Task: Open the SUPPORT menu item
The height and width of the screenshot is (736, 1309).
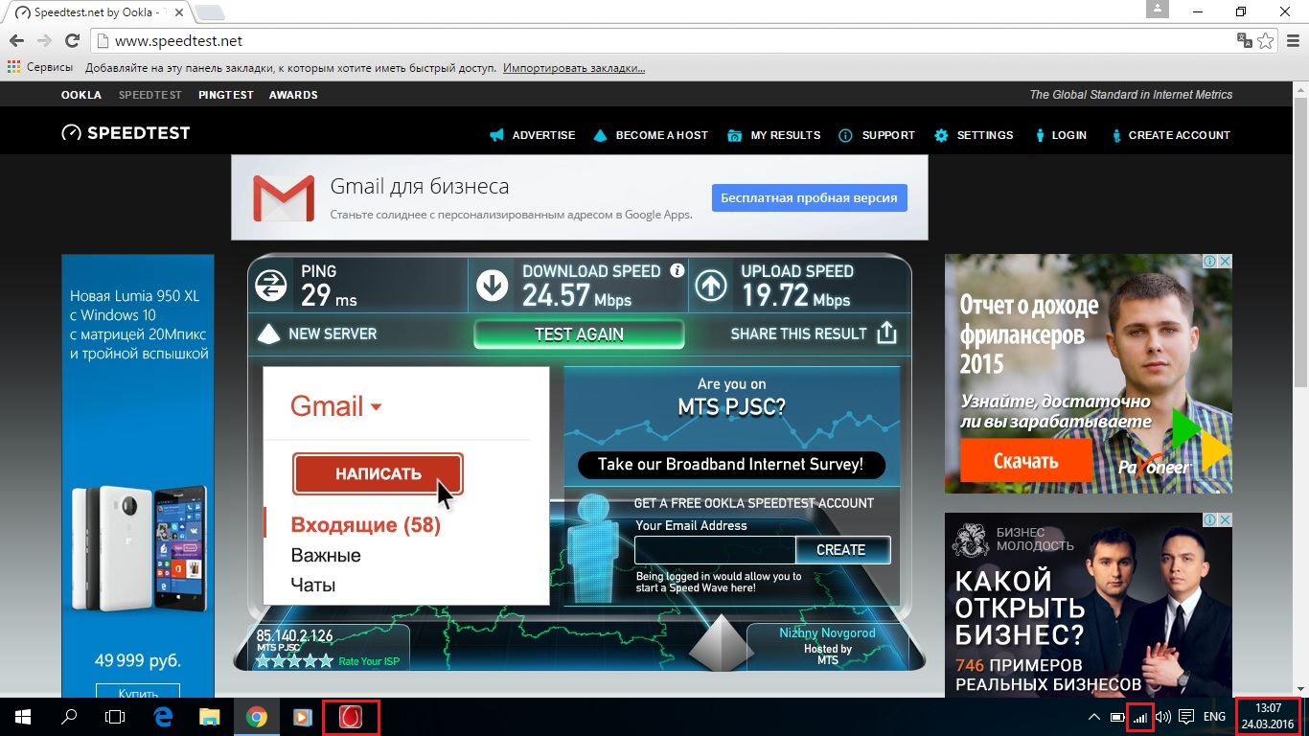Action: pyautogui.click(x=877, y=135)
